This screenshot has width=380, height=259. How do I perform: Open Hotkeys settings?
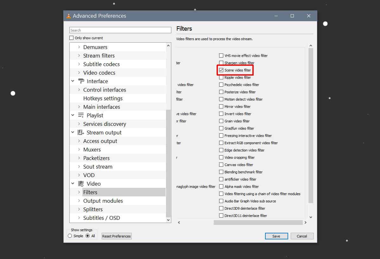(103, 98)
